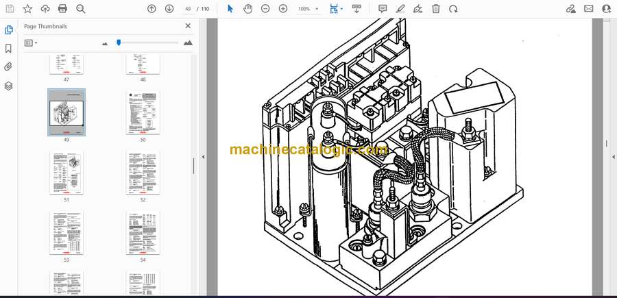Toggle the Bookmarks panel icon

pyautogui.click(x=9, y=49)
